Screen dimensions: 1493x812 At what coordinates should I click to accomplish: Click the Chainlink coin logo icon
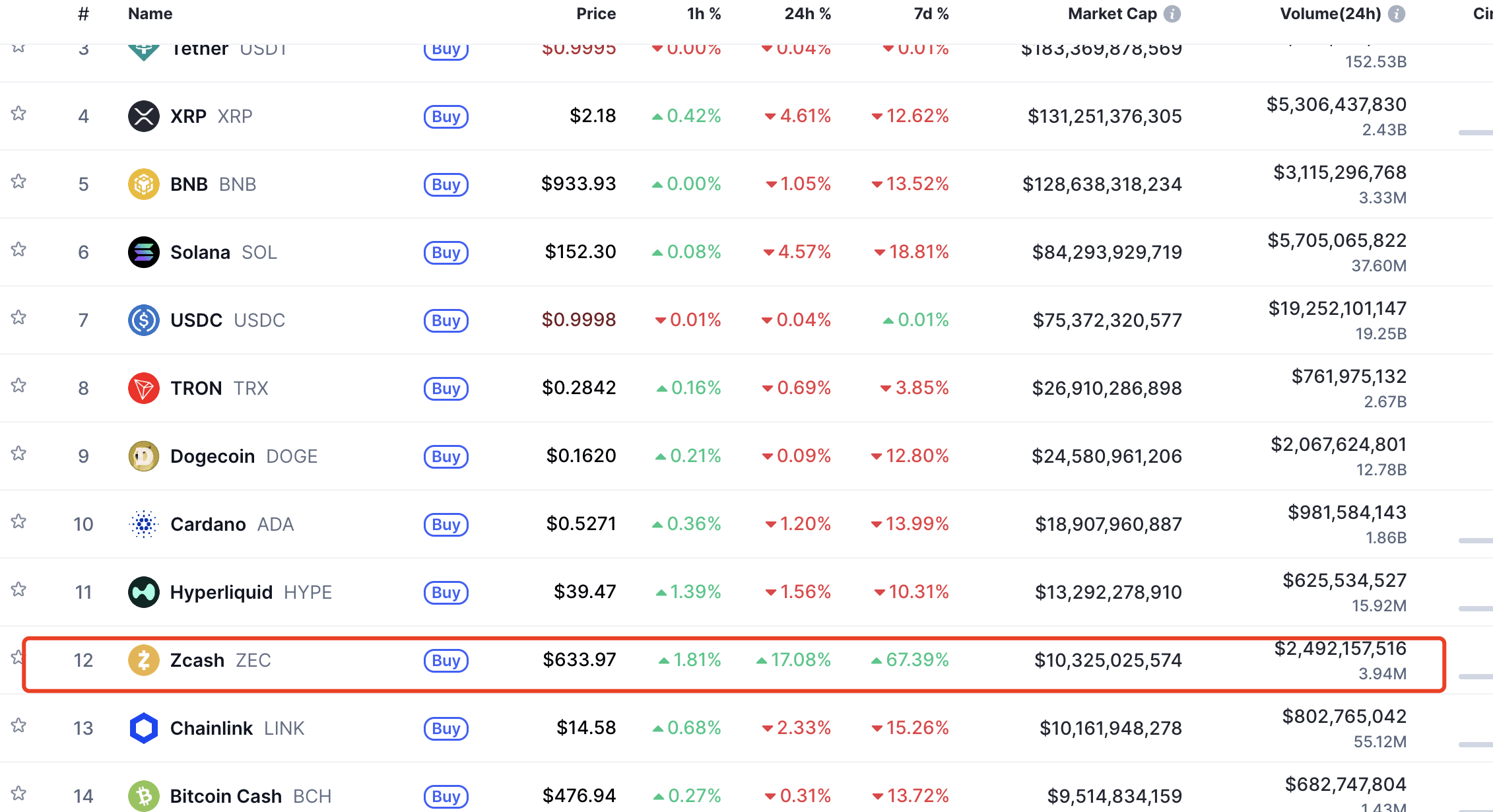coord(143,728)
